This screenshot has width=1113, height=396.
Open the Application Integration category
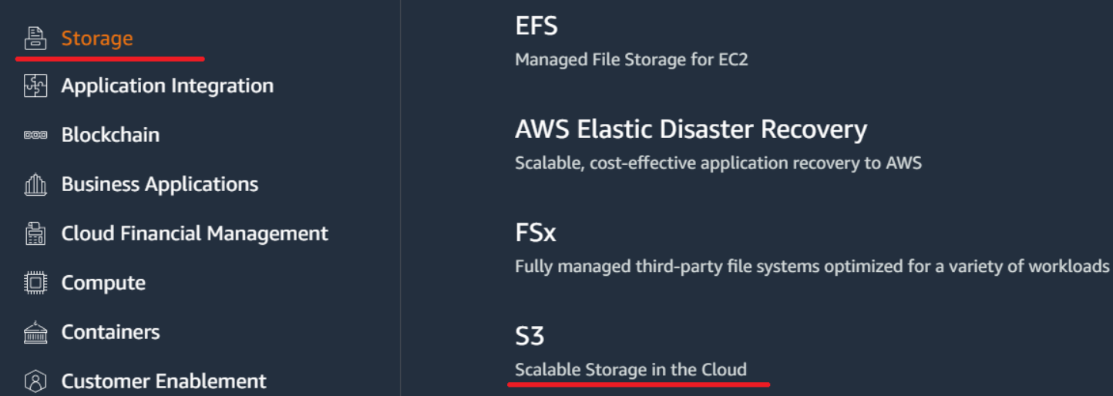[x=167, y=86]
